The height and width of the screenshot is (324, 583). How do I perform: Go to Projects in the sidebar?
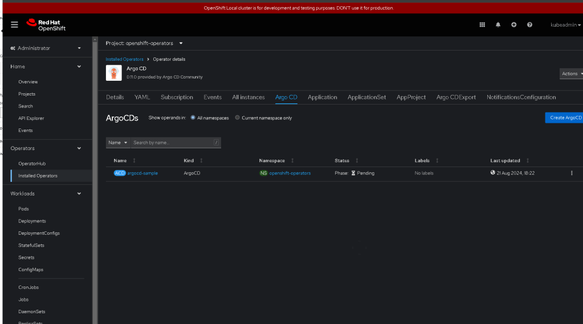(x=27, y=94)
